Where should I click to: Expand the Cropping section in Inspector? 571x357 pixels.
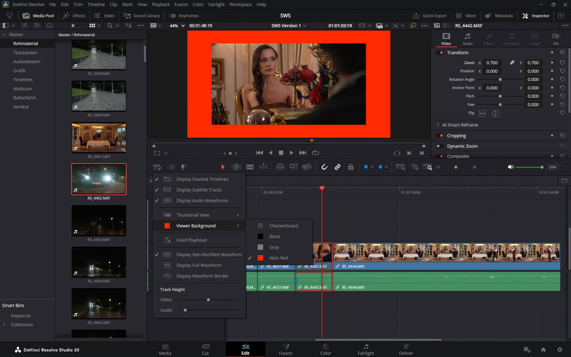(456, 135)
